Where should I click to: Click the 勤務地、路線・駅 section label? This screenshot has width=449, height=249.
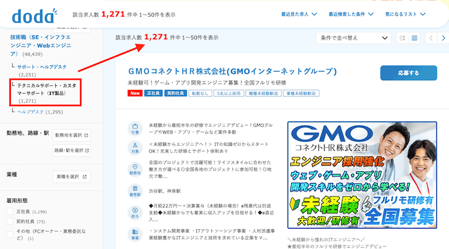tap(28, 133)
